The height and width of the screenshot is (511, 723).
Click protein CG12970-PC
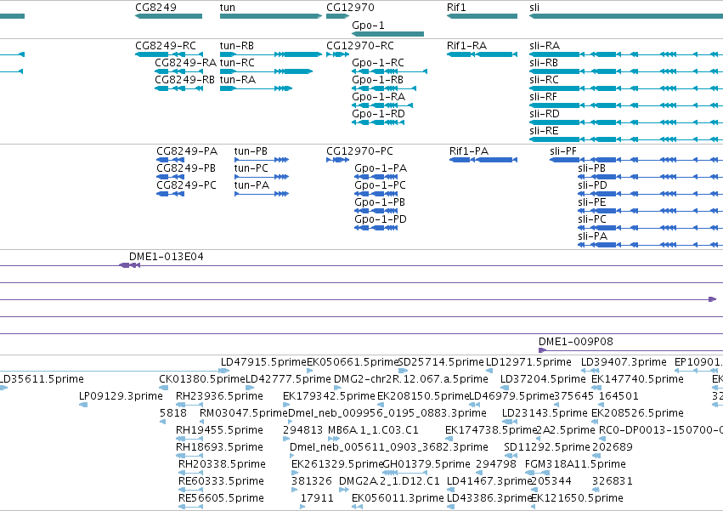tap(337, 160)
